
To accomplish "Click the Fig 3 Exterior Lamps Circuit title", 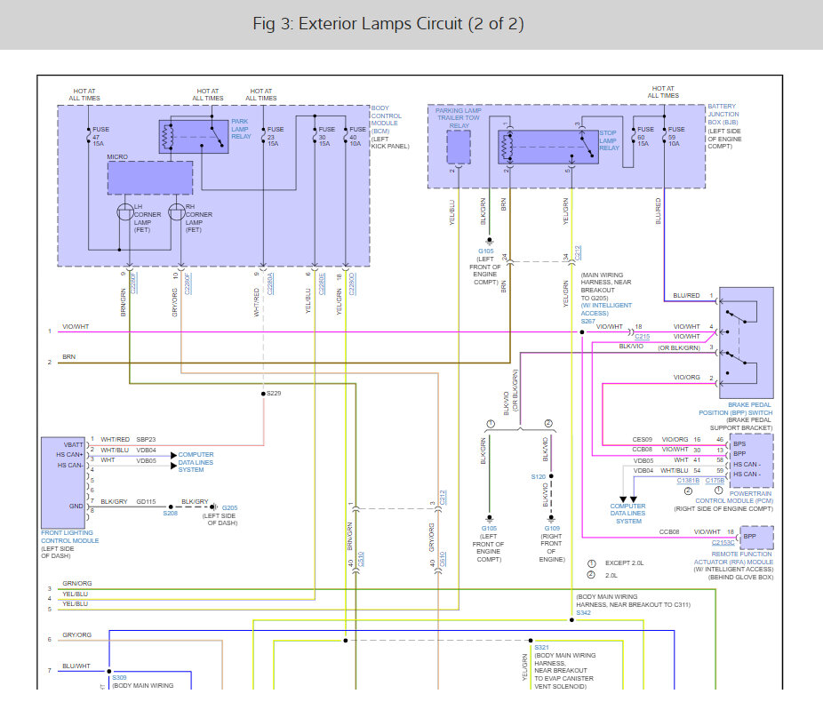I will tap(388, 24).
